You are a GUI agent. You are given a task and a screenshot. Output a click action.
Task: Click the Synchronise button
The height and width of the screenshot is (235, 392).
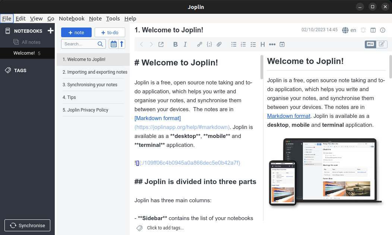27,225
